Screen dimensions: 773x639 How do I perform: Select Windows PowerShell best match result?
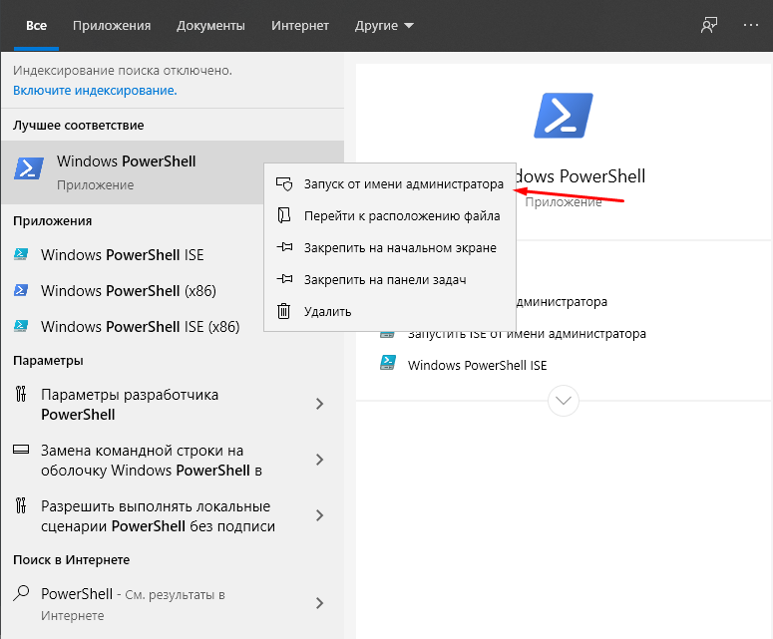132,172
